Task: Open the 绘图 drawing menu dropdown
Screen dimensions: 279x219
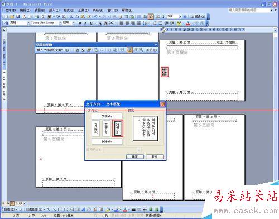Action: coord(10,210)
